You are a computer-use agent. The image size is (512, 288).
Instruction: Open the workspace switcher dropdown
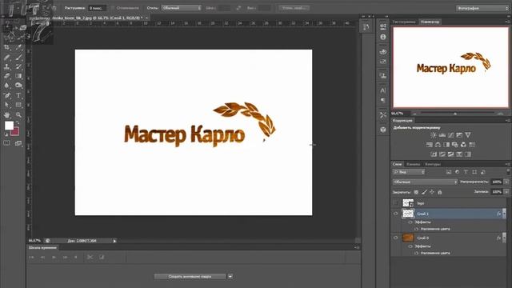point(482,8)
